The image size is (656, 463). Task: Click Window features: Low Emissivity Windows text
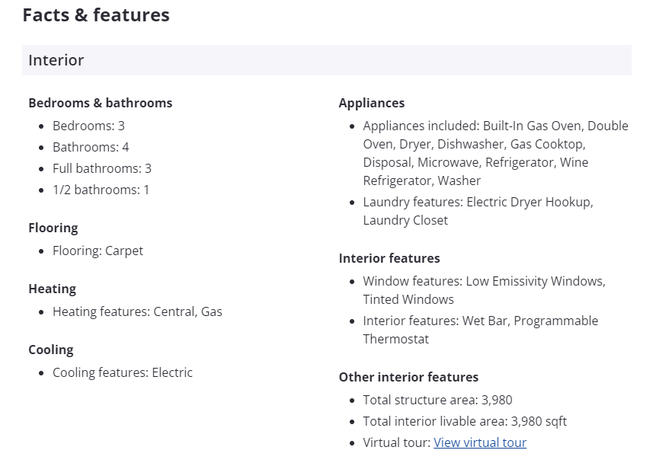(484, 281)
